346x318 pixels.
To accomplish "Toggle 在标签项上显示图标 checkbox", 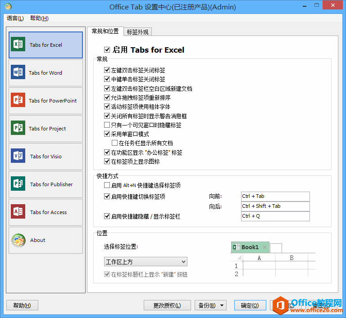I will pyautogui.click(x=107, y=161).
